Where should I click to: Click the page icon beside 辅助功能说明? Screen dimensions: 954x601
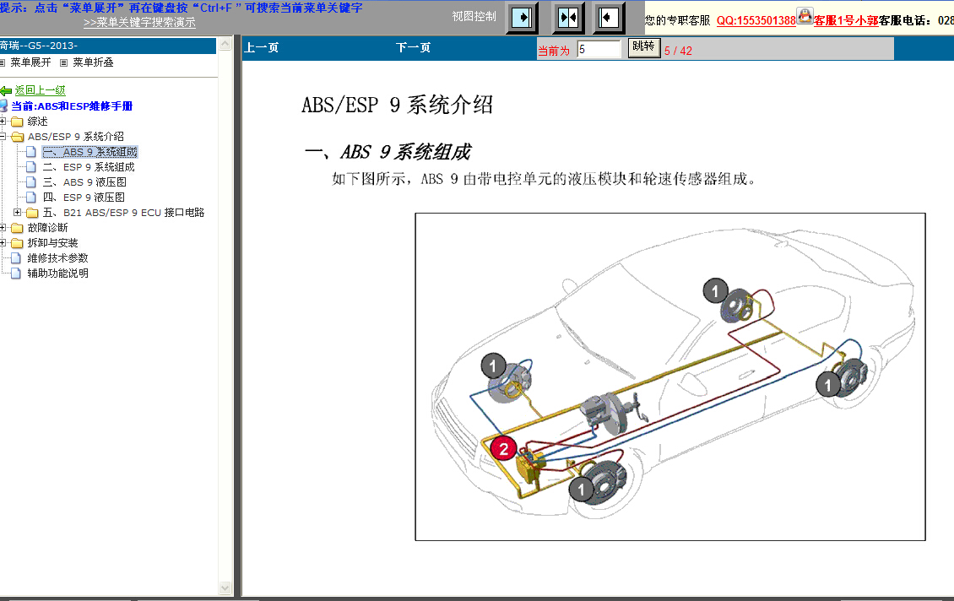coord(16,273)
